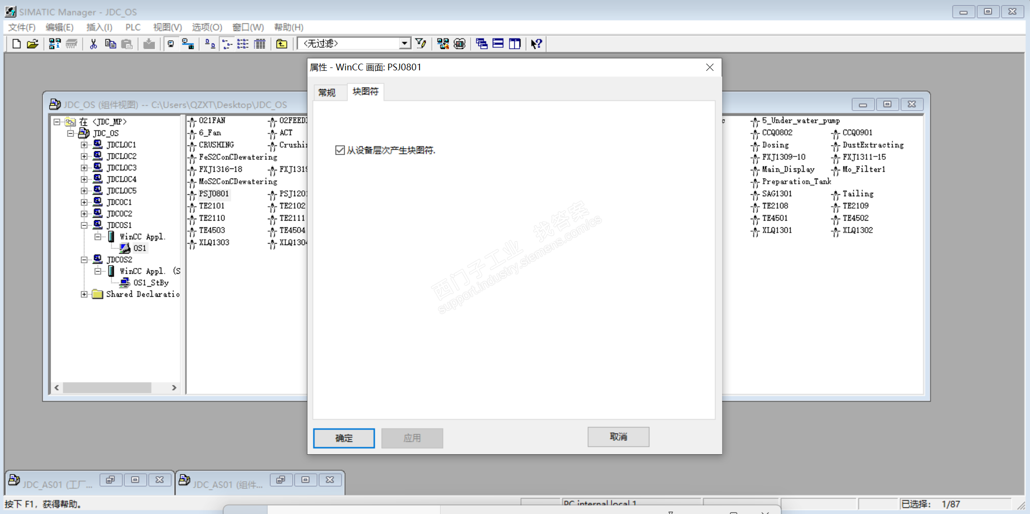Open the 视图(V) menu
This screenshot has width=1030, height=514.
168,27
